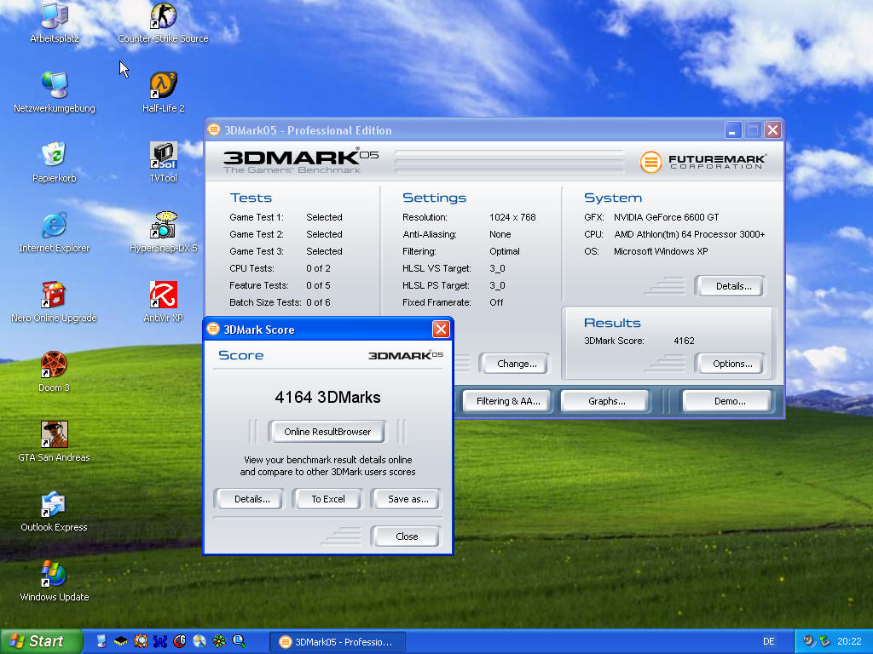
Task: Close the 3DMark Score dialog with X
Action: [441, 330]
